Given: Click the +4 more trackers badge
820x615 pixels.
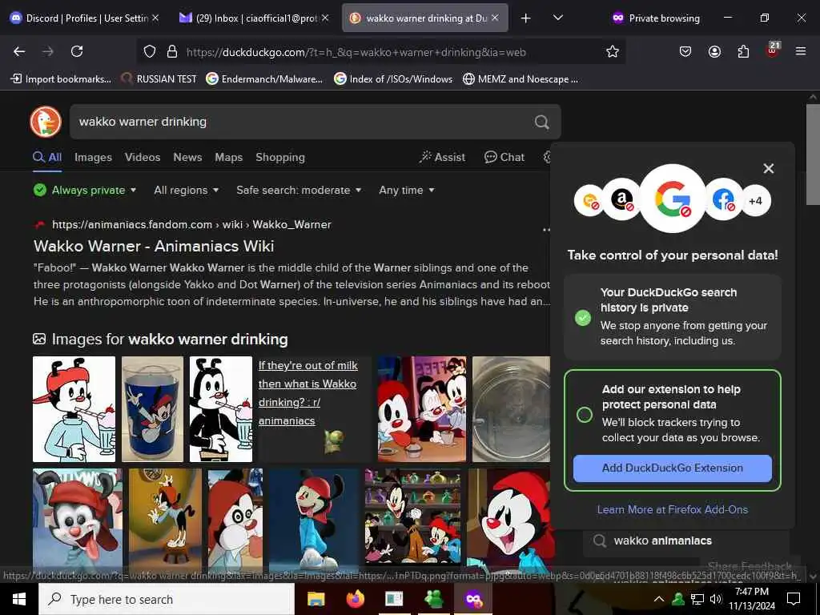Looking at the screenshot, I should 756,201.
